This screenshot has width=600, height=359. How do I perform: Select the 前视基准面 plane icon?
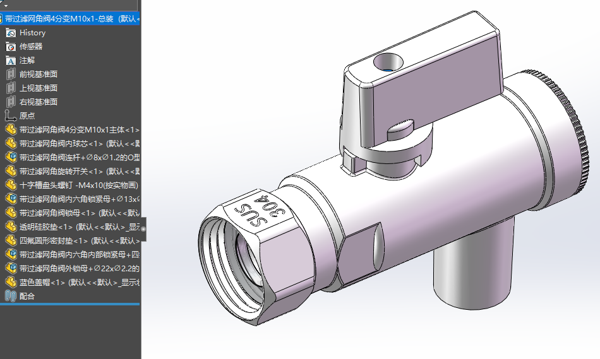(11, 74)
